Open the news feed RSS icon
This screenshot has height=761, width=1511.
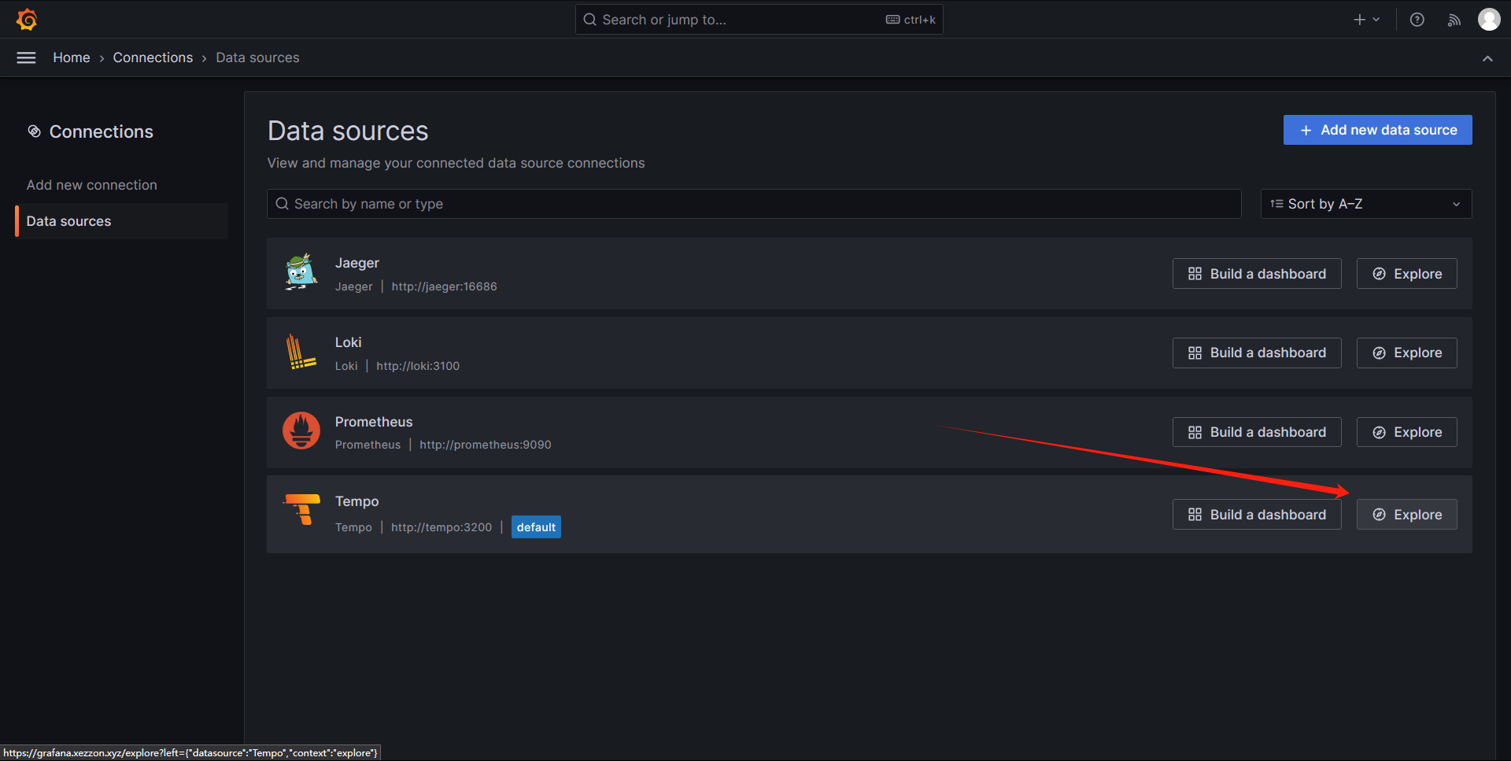(x=1454, y=20)
